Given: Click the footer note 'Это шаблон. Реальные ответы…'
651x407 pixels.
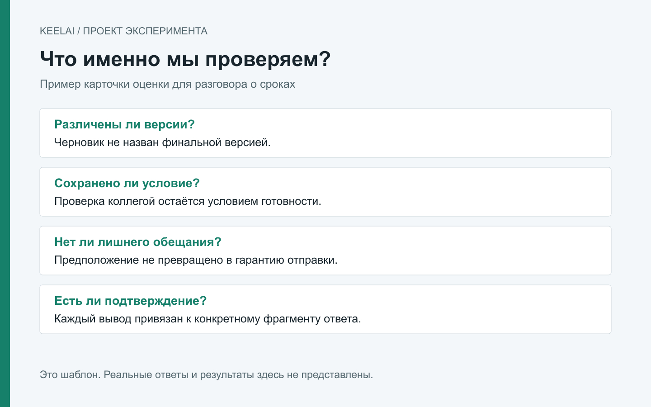Looking at the screenshot, I should (206, 375).
